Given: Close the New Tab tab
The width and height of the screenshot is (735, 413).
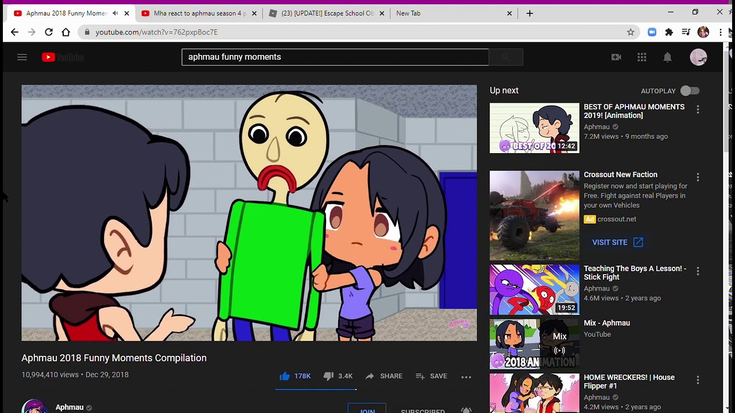Looking at the screenshot, I should 509,13.
